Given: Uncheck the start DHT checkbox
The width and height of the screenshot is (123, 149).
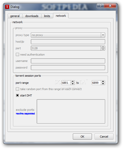Looking at the screenshot, I should (x=17, y=95).
